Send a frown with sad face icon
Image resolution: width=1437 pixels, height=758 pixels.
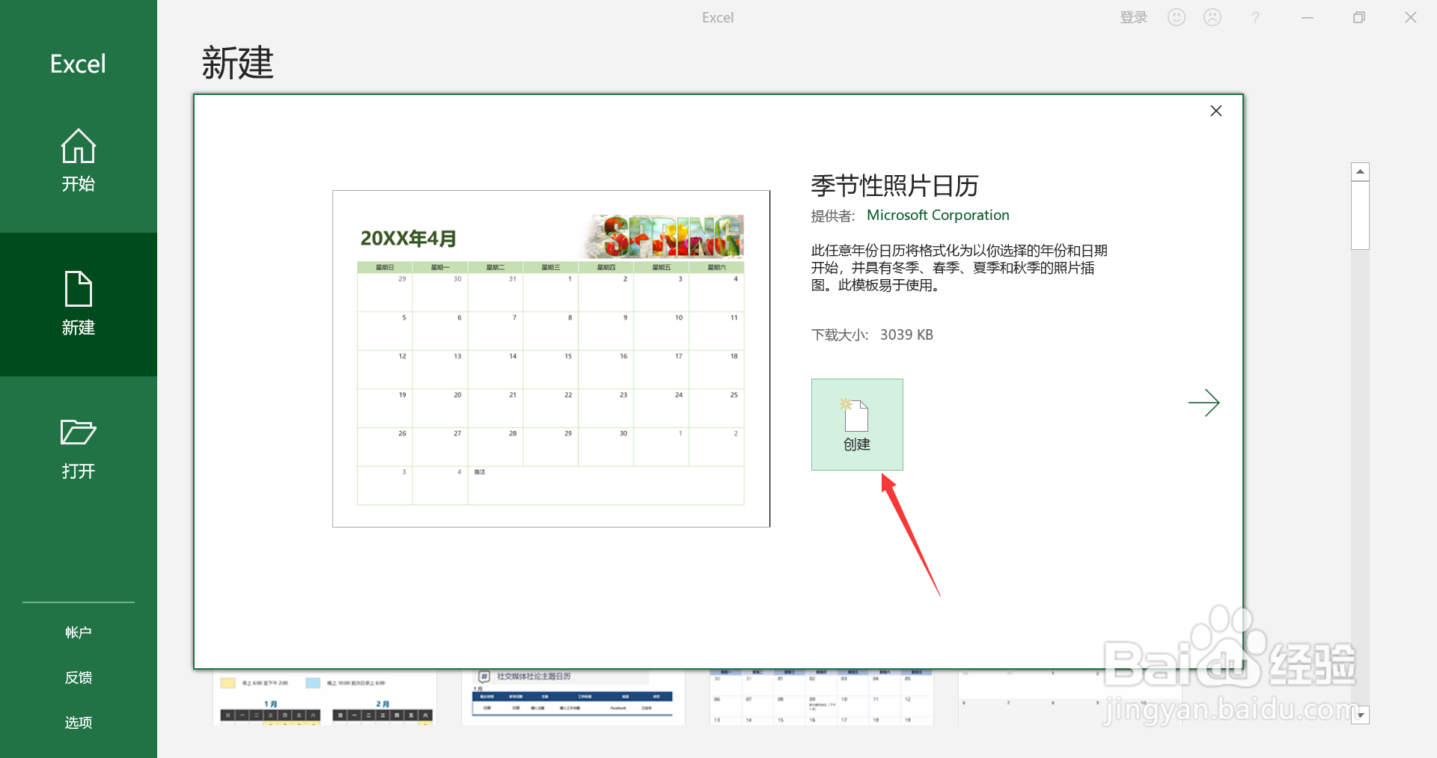click(1212, 17)
